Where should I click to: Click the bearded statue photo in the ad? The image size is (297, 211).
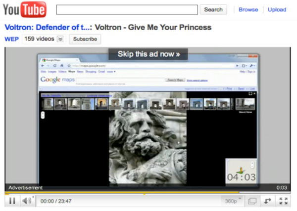[x=148, y=147]
